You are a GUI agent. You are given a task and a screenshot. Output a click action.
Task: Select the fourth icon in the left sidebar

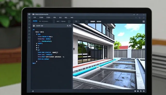(x=29, y=28)
